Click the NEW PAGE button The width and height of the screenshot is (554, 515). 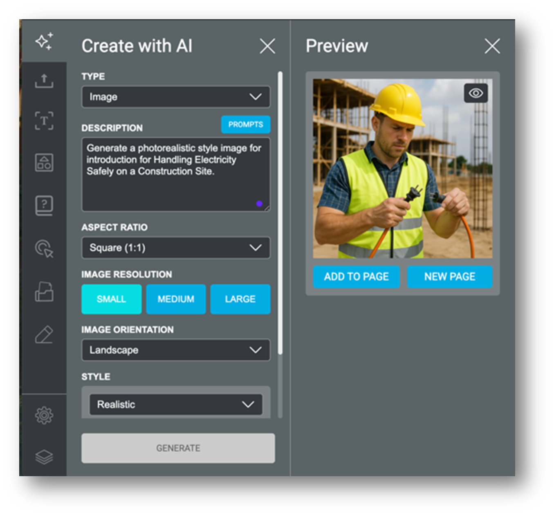click(x=450, y=277)
